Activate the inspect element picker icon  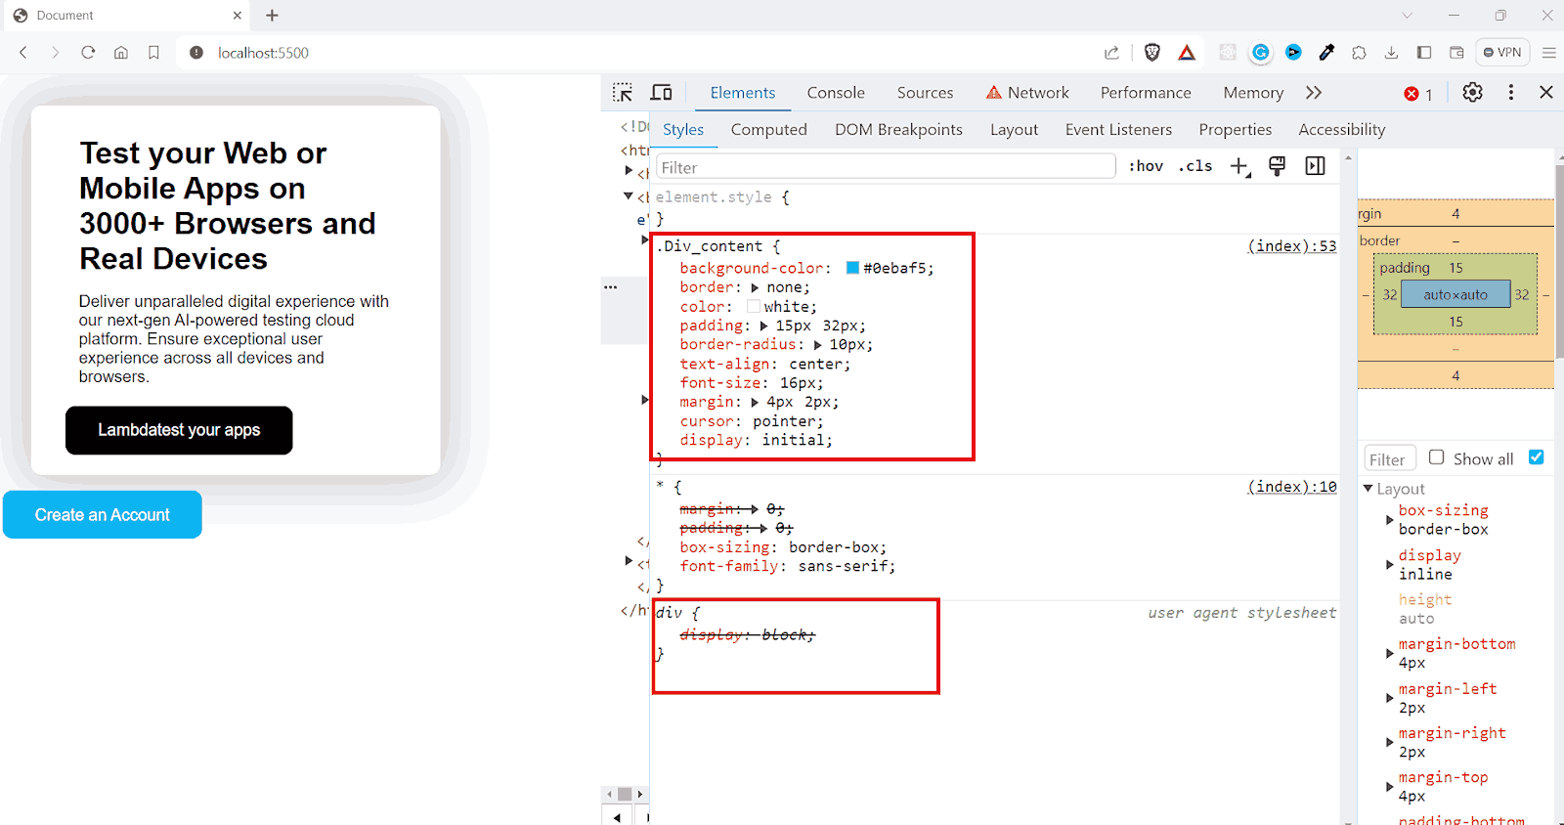coord(623,93)
